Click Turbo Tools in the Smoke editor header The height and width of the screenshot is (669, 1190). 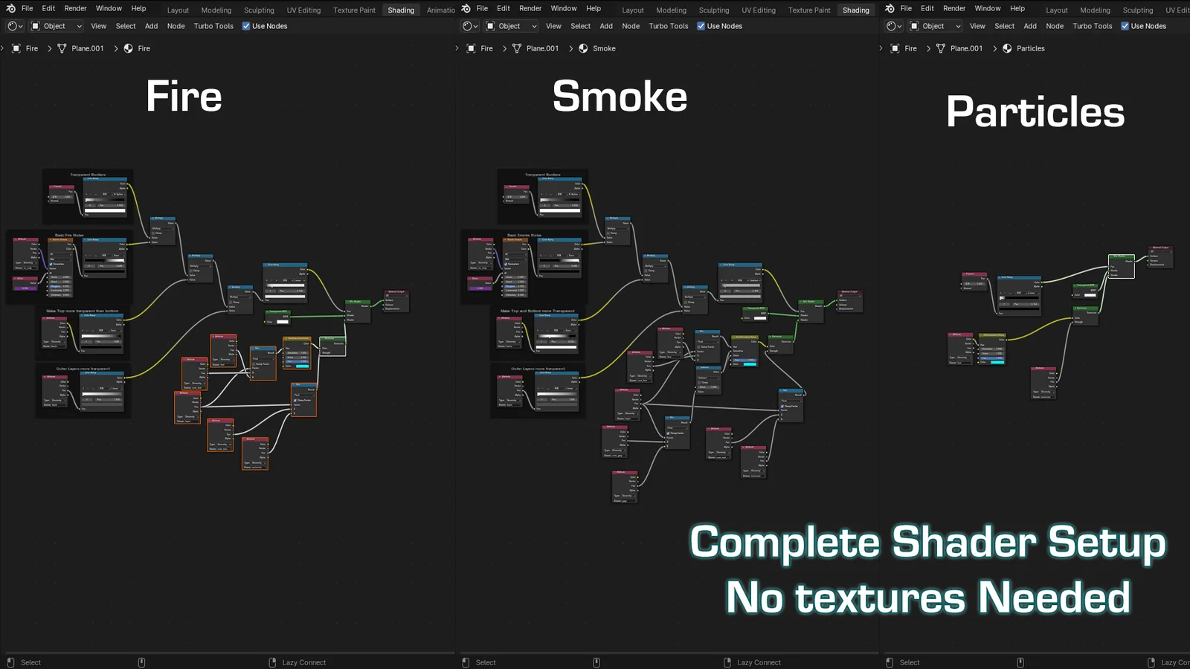click(x=667, y=26)
